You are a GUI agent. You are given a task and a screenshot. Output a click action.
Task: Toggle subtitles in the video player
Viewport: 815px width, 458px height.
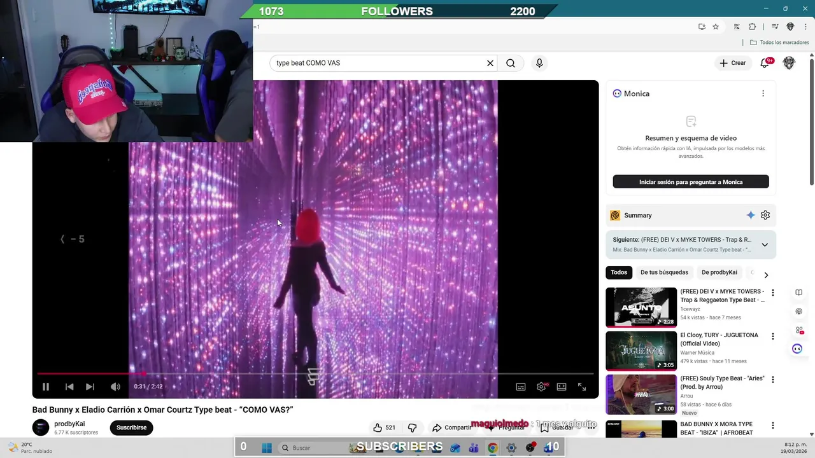pyautogui.click(x=521, y=387)
